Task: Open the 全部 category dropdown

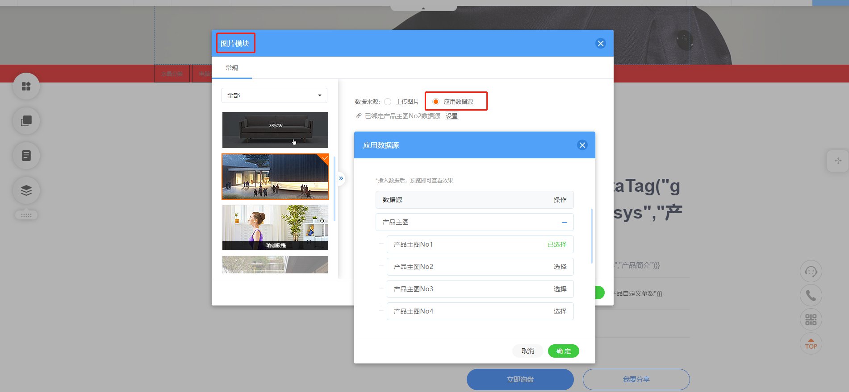Action: pyautogui.click(x=274, y=95)
